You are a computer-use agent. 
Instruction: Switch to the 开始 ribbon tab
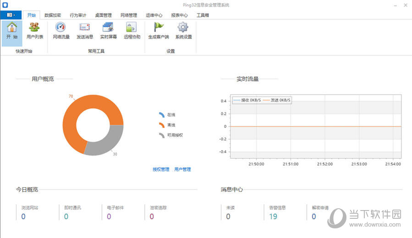click(31, 15)
